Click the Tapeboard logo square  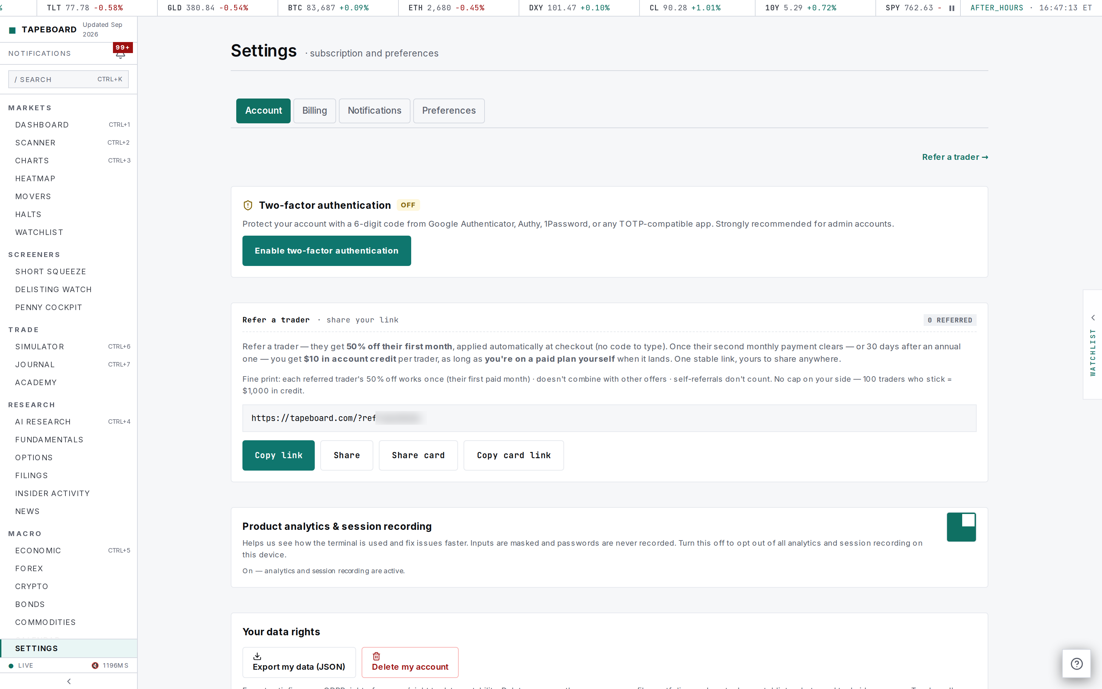tap(12, 30)
